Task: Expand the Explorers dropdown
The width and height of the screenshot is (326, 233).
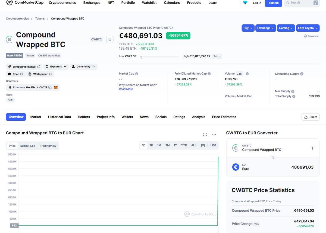Action: click(x=56, y=66)
